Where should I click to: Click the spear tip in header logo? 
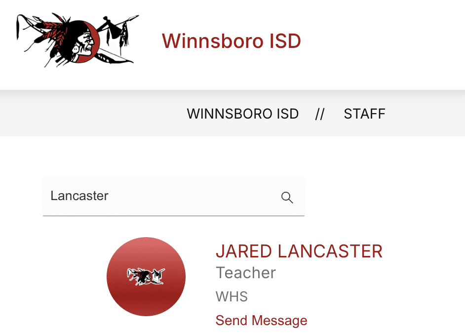point(134,17)
